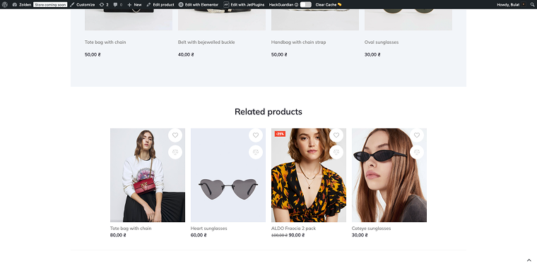Open the Howdy, Bulat account menu
The height and width of the screenshot is (268, 537).
(x=511, y=5)
